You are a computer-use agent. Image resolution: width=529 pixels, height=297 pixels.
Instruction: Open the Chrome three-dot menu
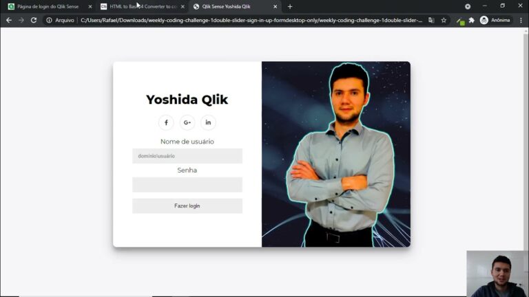pyautogui.click(x=521, y=20)
